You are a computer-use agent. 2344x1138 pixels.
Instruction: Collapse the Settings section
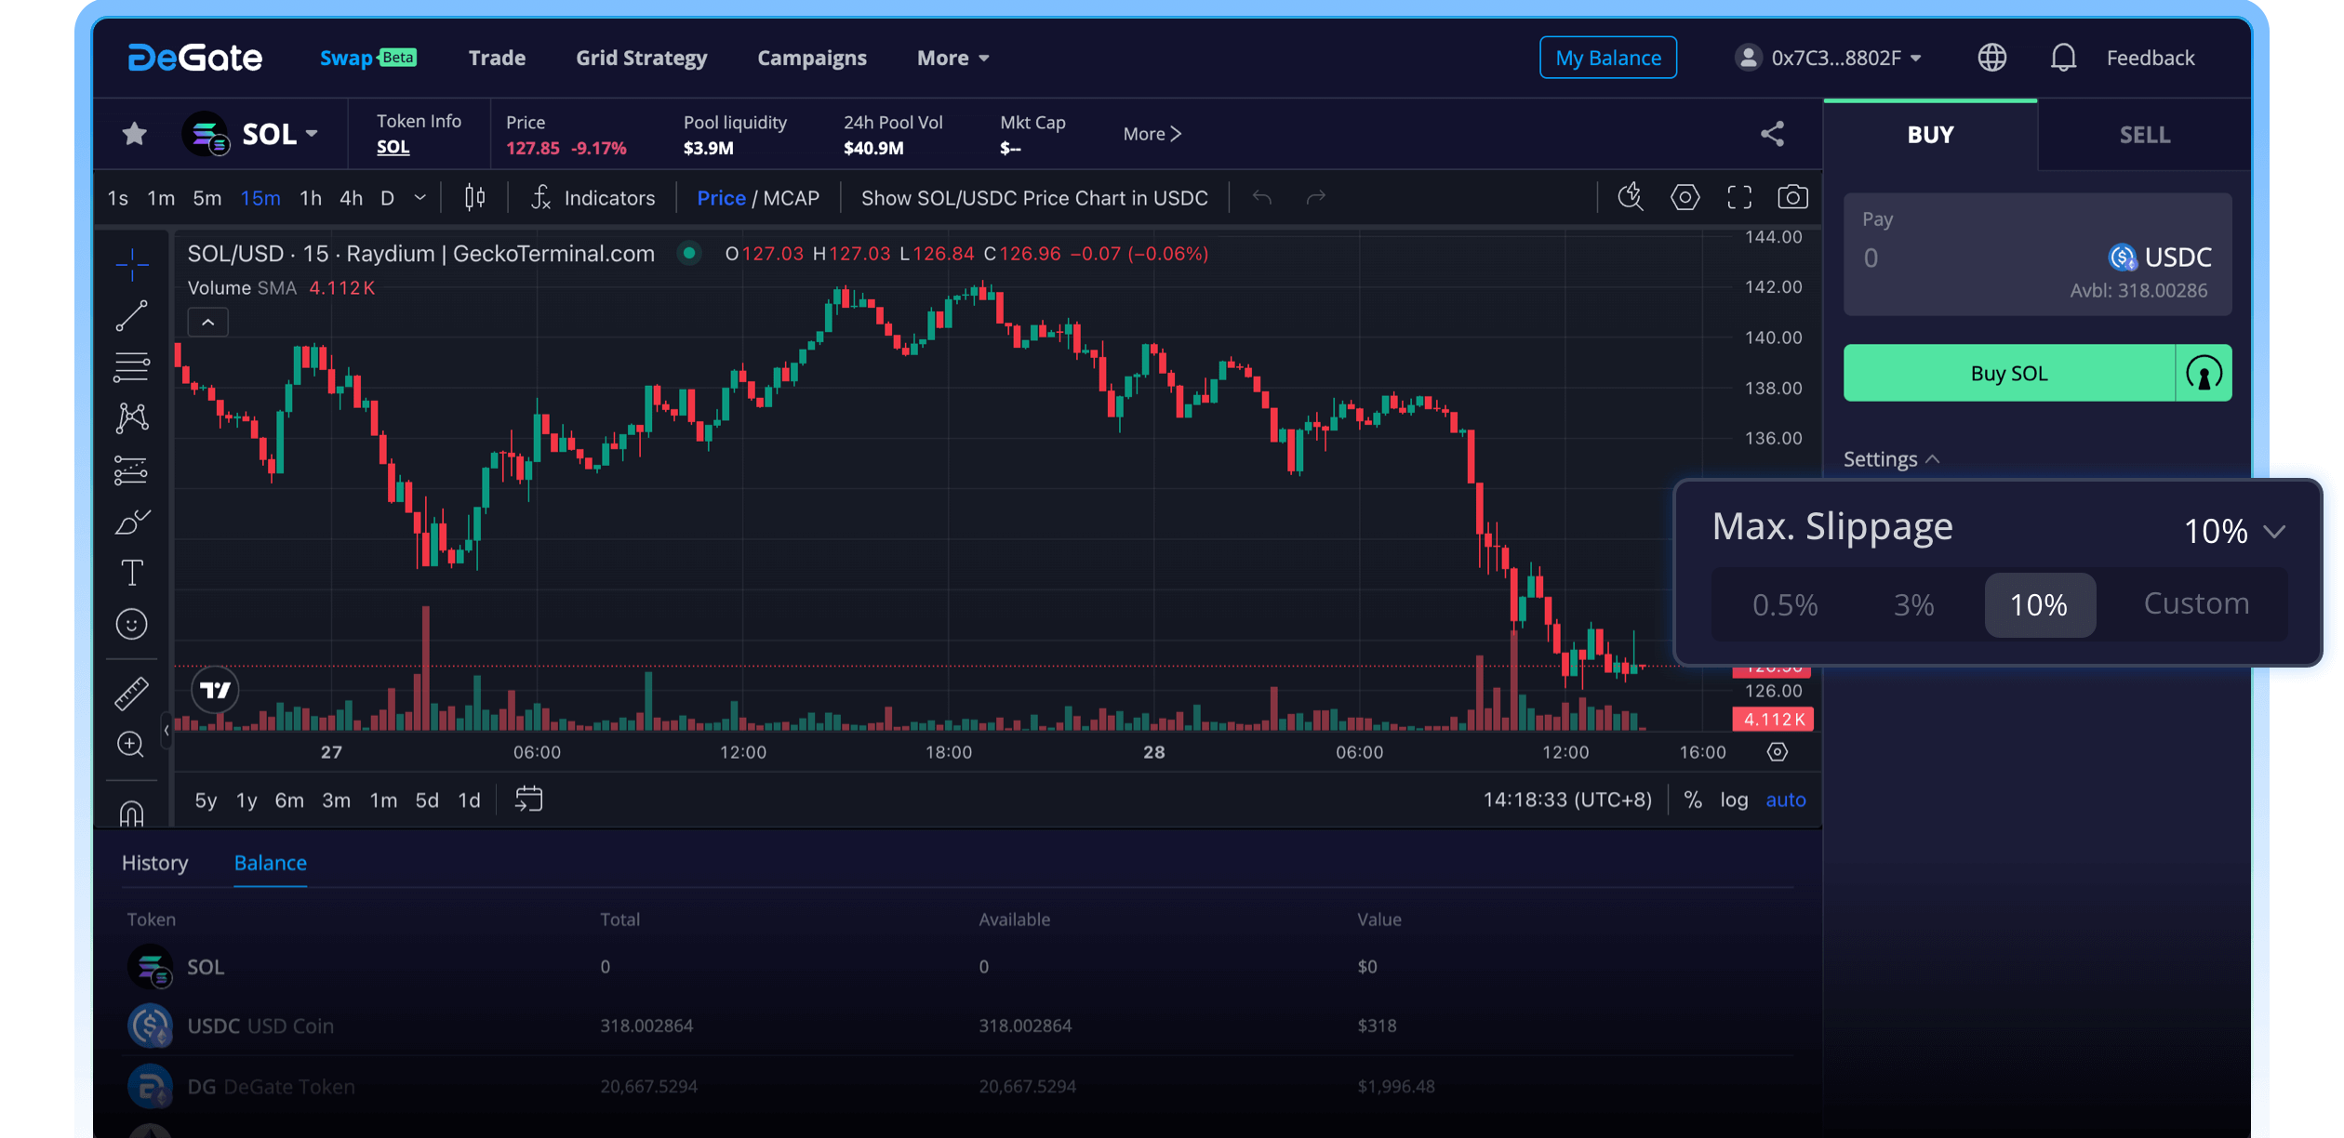point(1891,459)
